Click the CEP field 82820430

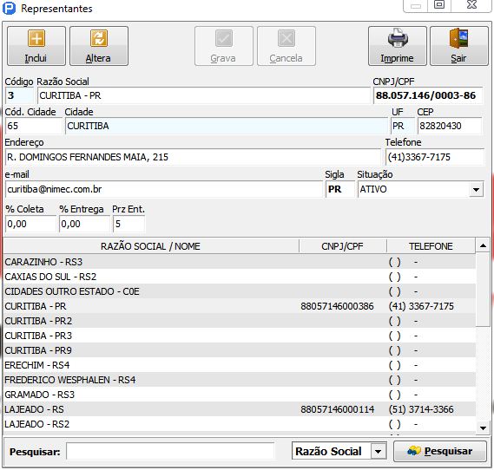click(450, 126)
